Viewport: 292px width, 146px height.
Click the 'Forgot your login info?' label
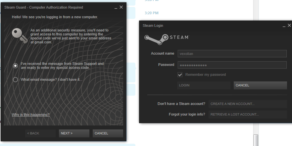pyautogui.click(x=187, y=114)
